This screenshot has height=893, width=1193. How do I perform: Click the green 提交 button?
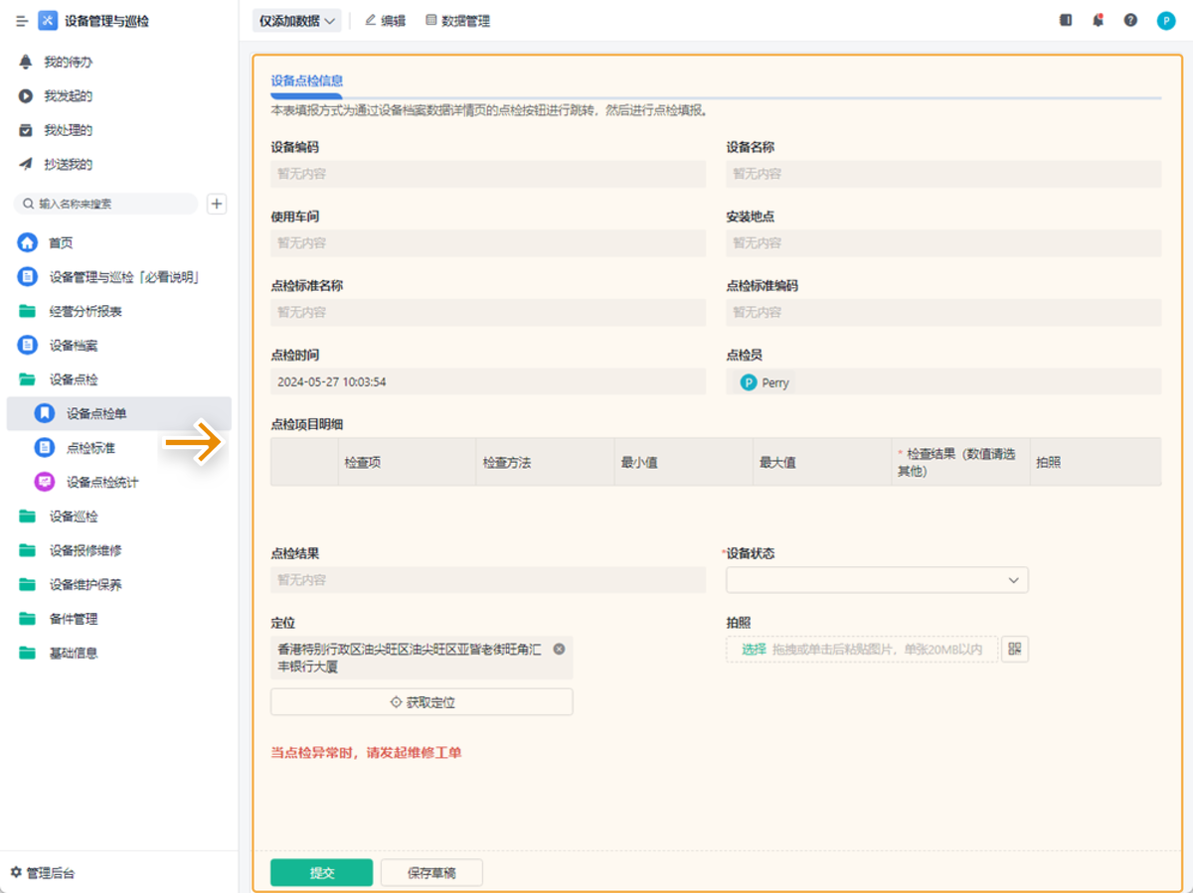321,872
